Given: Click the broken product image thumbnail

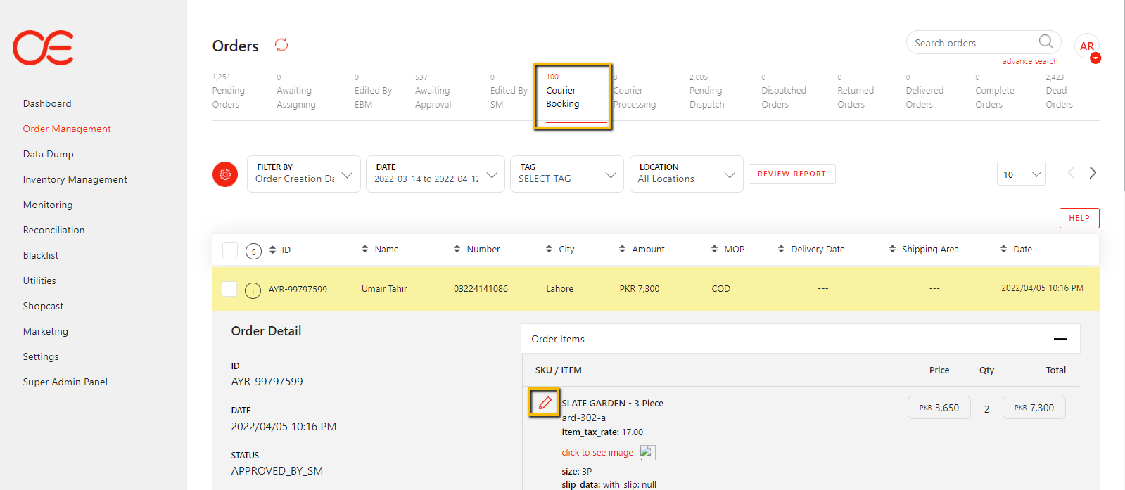Looking at the screenshot, I should pyautogui.click(x=647, y=453).
